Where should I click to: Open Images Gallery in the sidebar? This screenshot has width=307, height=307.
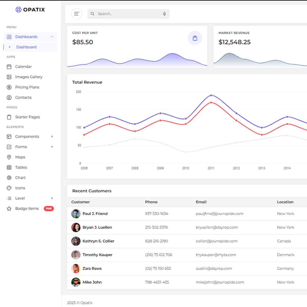pyautogui.click(x=29, y=77)
